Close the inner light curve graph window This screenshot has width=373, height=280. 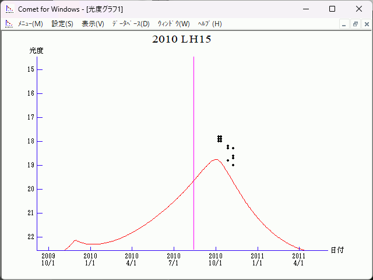(x=365, y=24)
